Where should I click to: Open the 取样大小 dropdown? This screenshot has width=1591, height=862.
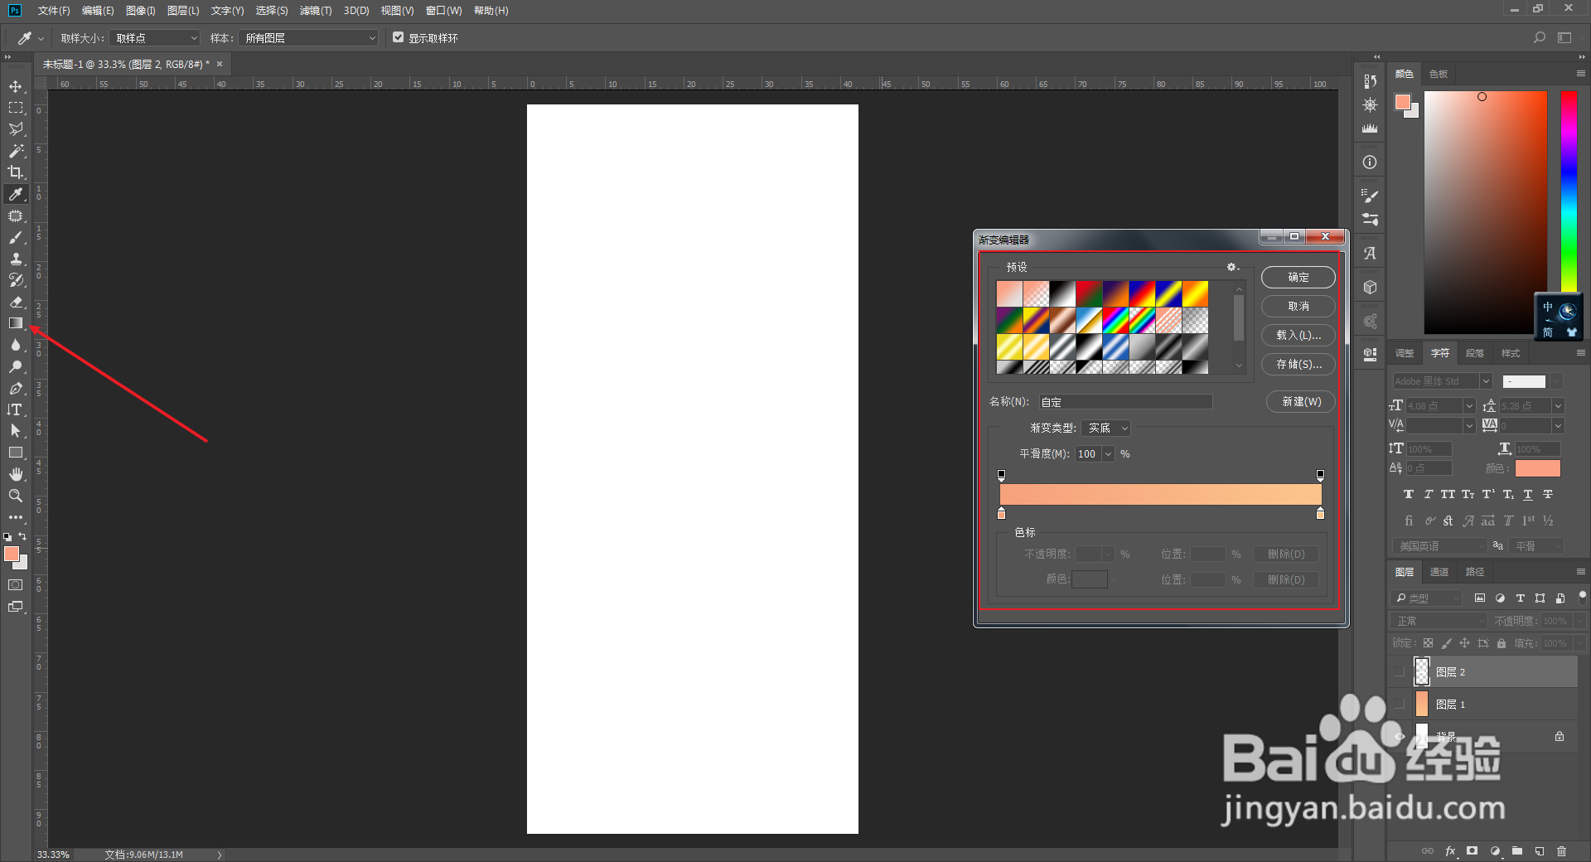(x=157, y=38)
